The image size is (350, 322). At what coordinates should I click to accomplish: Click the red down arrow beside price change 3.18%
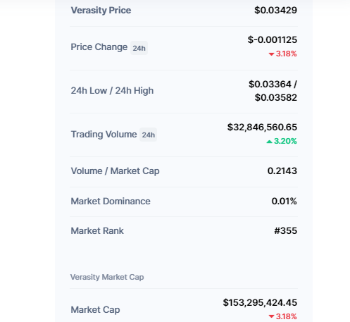271,54
